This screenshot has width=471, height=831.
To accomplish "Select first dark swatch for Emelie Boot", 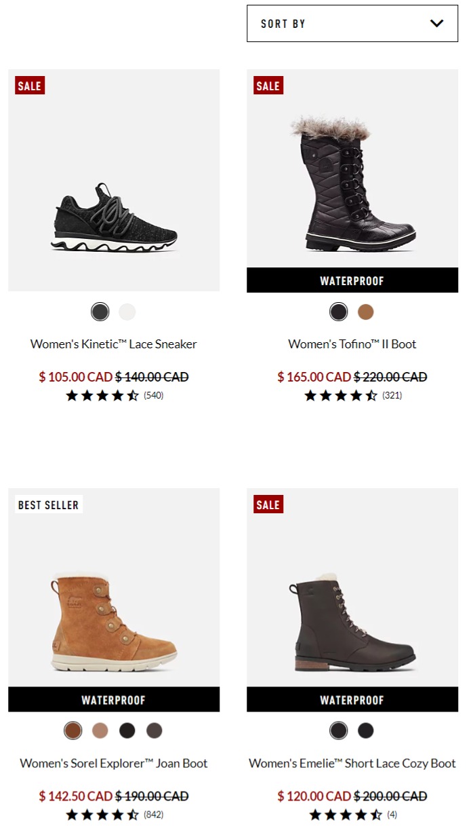I will [339, 731].
